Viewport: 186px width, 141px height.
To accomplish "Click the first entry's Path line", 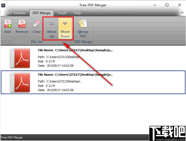I will click(59, 57).
